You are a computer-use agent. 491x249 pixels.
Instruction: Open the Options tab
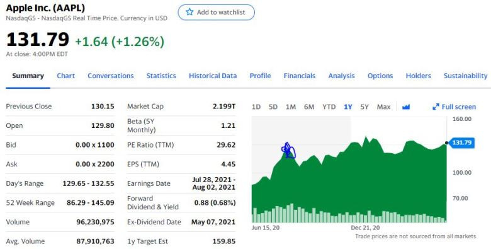point(380,76)
